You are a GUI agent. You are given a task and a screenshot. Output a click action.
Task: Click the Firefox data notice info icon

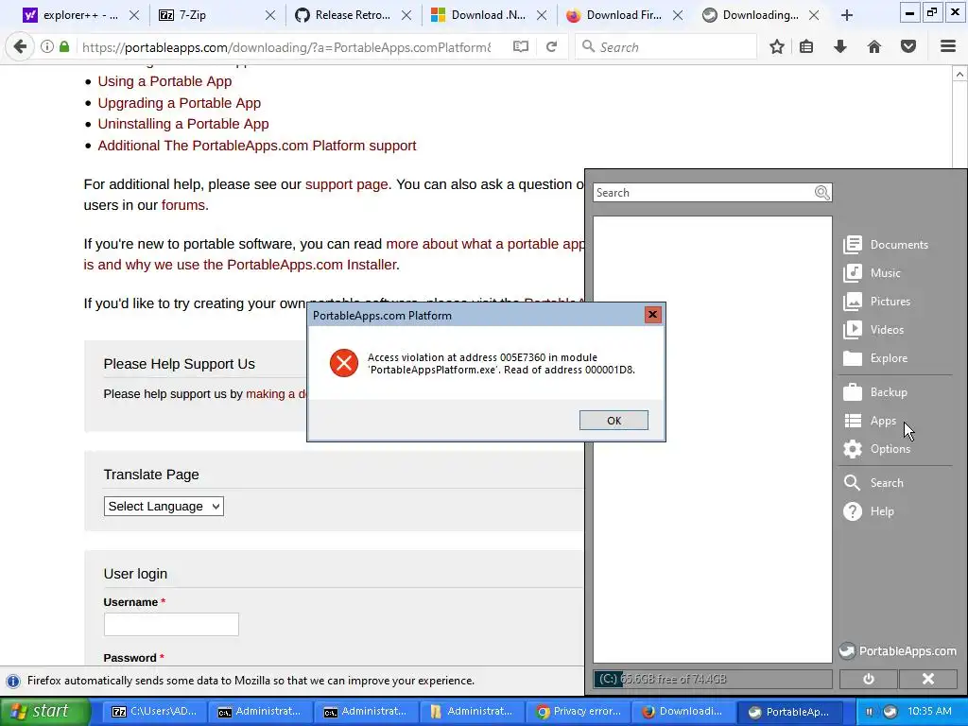point(12,681)
